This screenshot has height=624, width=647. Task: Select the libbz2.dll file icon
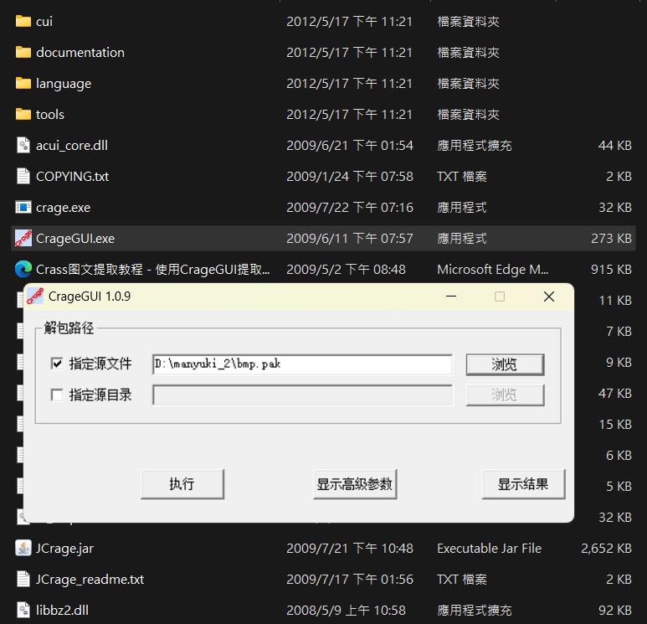(x=23, y=610)
